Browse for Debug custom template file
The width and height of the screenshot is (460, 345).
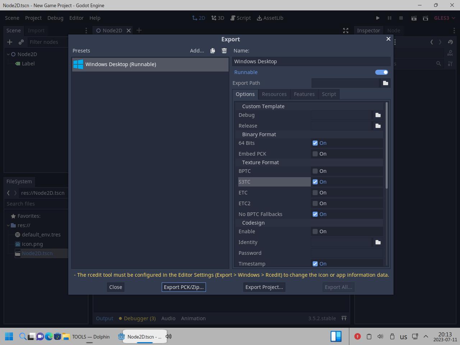(x=378, y=115)
